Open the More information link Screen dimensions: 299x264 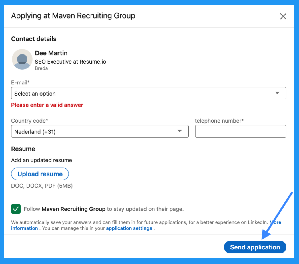click(24, 228)
